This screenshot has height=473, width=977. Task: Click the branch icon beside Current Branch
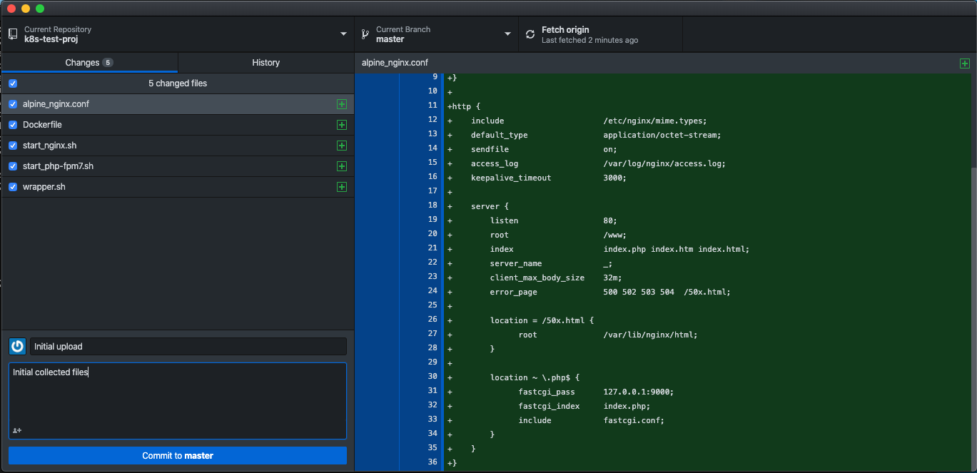pyautogui.click(x=365, y=34)
